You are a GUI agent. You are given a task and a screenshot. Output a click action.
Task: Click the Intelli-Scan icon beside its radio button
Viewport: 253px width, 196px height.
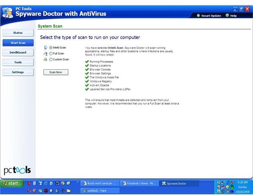click(x=46, y=48)
